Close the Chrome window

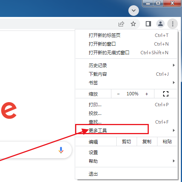pyautogui.click(x=172, y=3)
